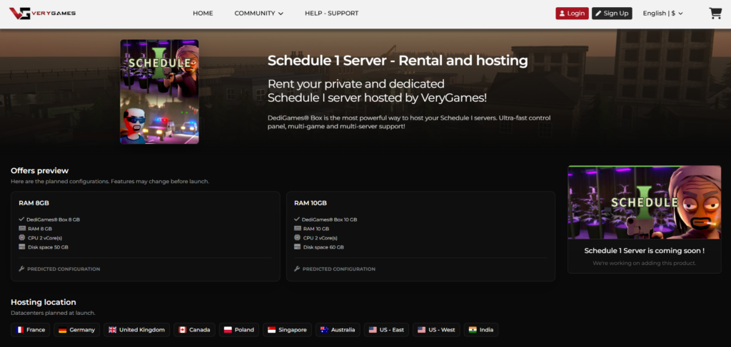Select the India hosting location
731x347 pixels.
[x=481, y=330]
